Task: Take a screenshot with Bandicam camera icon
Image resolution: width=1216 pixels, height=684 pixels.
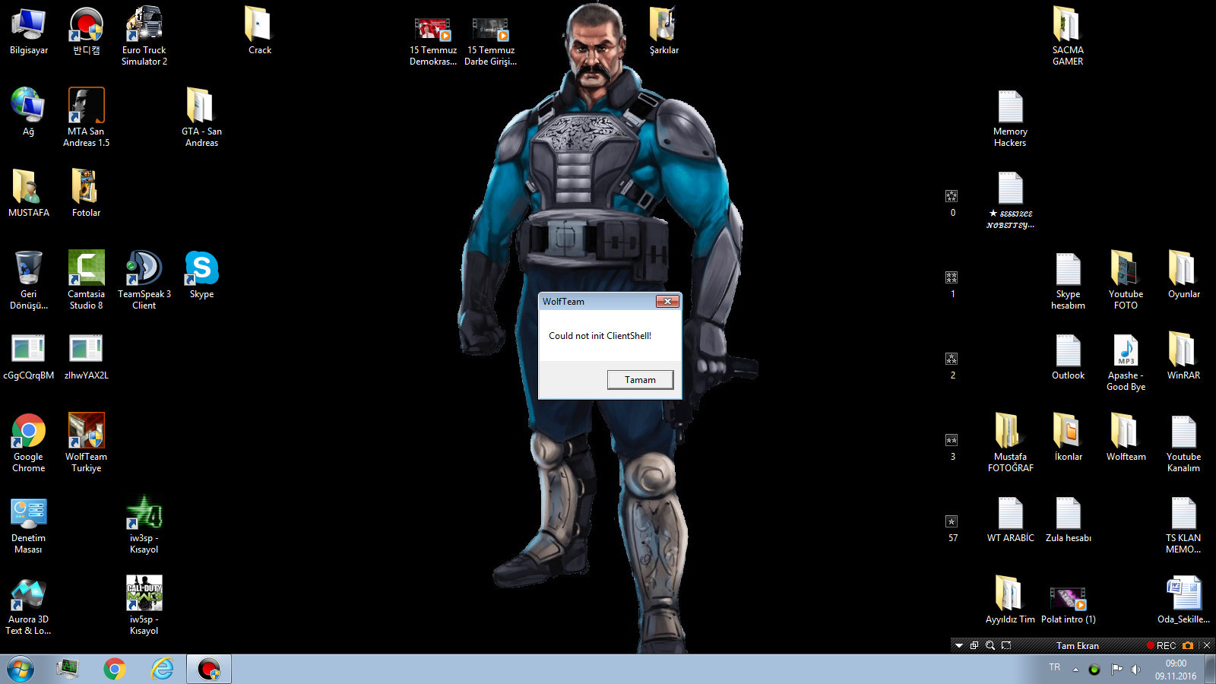Action: [1188, 645]
